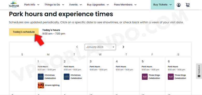This screenshot has height=95, width=202.
Task: Advance to next month with right arrow
Action: pyautogui.click(x=123, y=47)
